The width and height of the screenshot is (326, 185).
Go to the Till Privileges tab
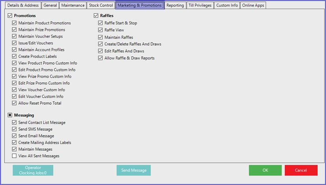[200, 6]
